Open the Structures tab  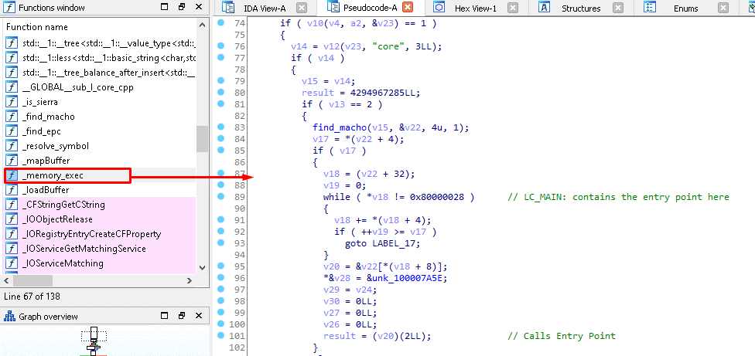(580, 8)
